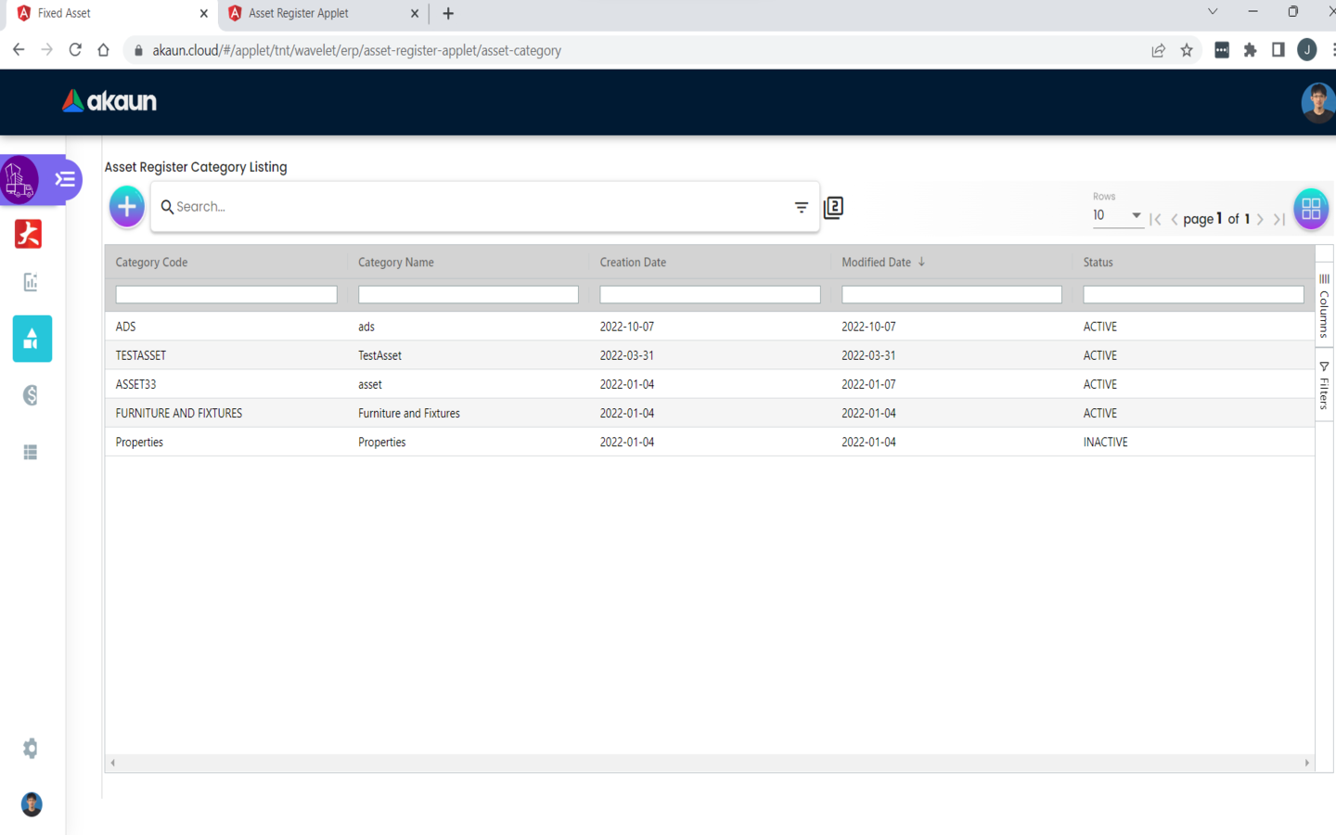The image size is (1336, 835).
Task: Switch to the Asset Register Applet tab
Action: (x=299, y=13)
